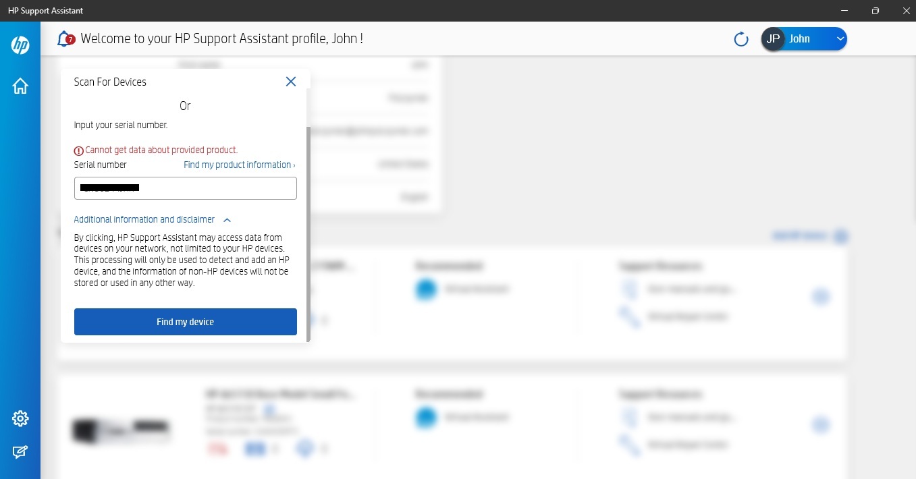Click the Scan For Devices heading

pos(110,82)
